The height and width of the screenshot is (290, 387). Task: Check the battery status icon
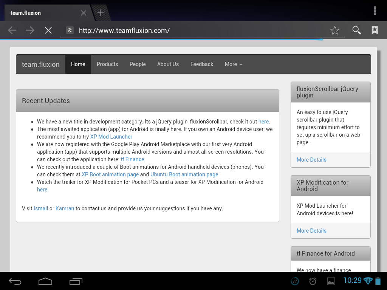378,281
